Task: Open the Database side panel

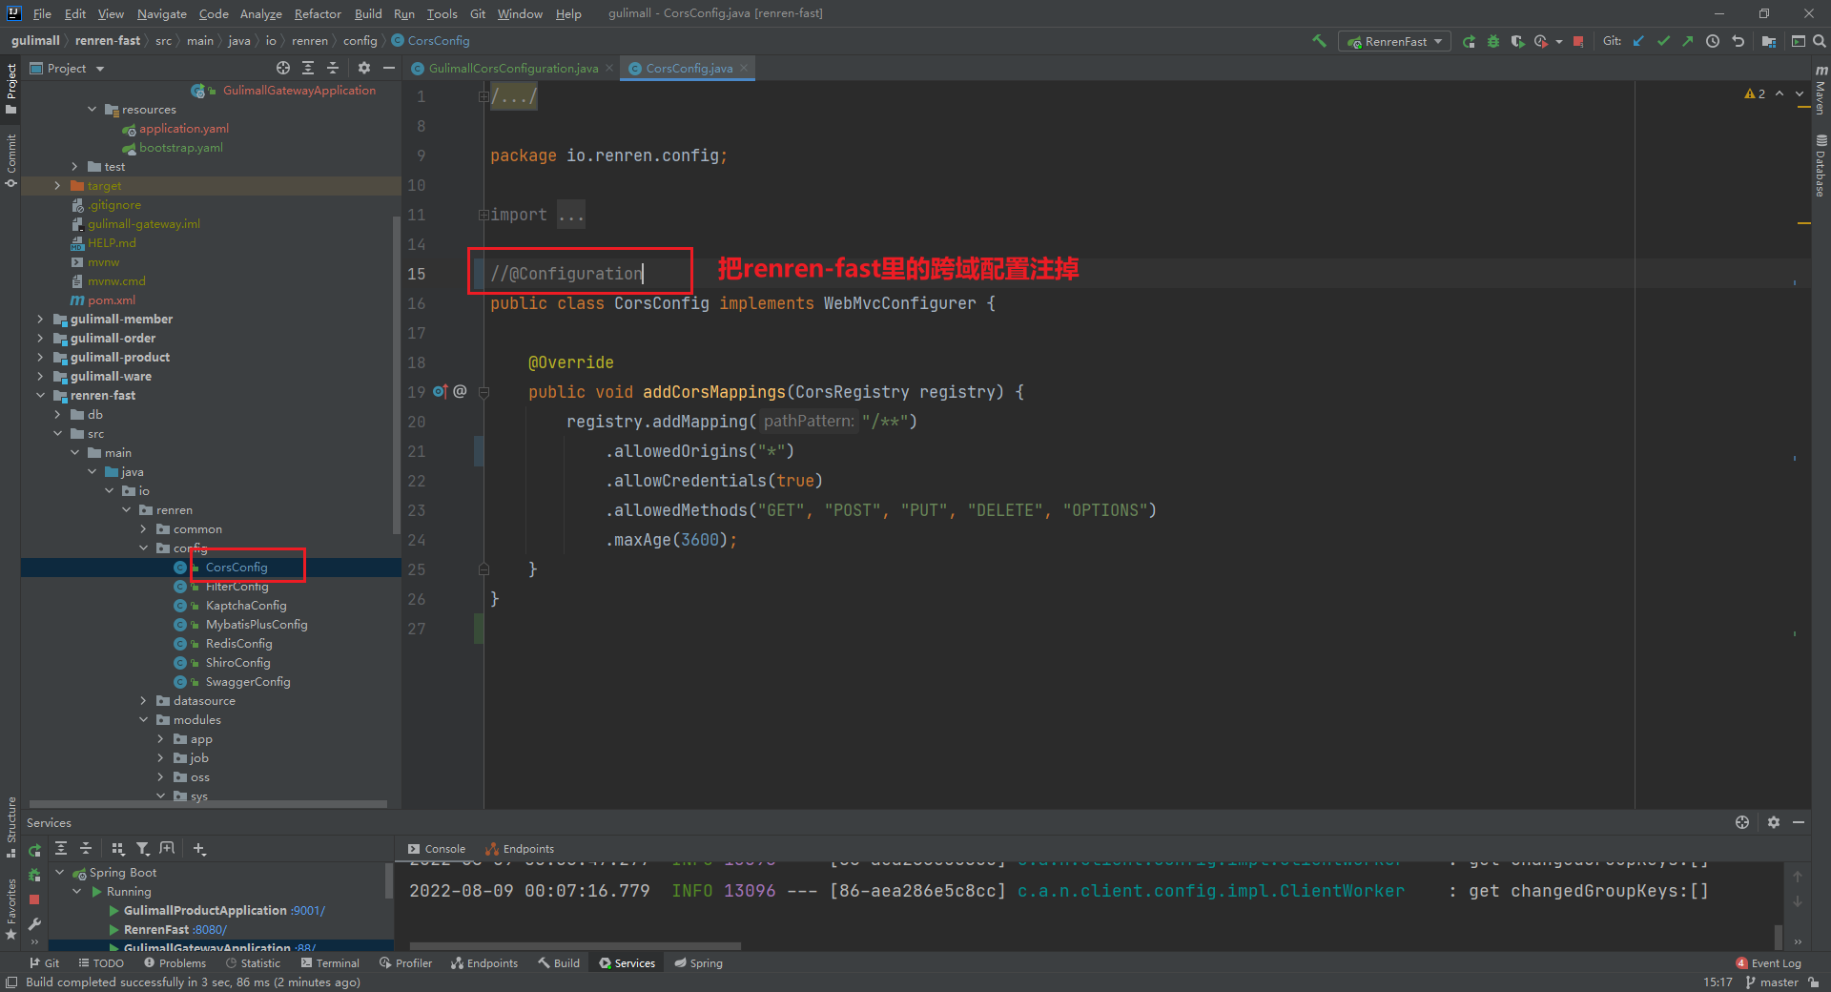Action: point(1821,165)
